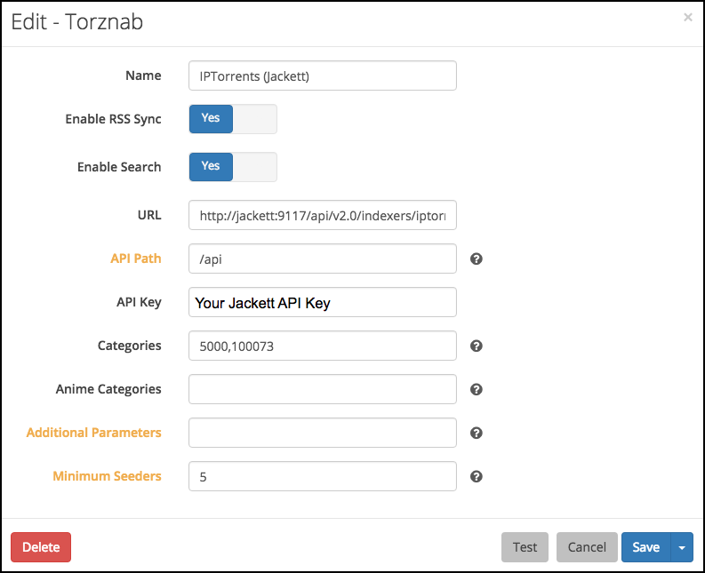Viewport: 705px width, 573px height.
Task: Select the 'Enable RSS Sync' label
Action: 113,119
